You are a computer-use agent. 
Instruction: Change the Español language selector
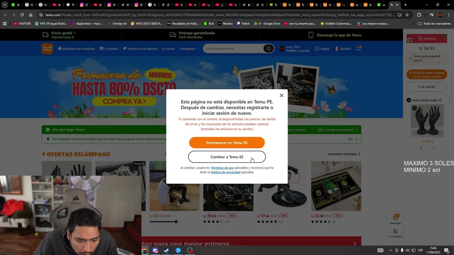(x=343, y=49)
